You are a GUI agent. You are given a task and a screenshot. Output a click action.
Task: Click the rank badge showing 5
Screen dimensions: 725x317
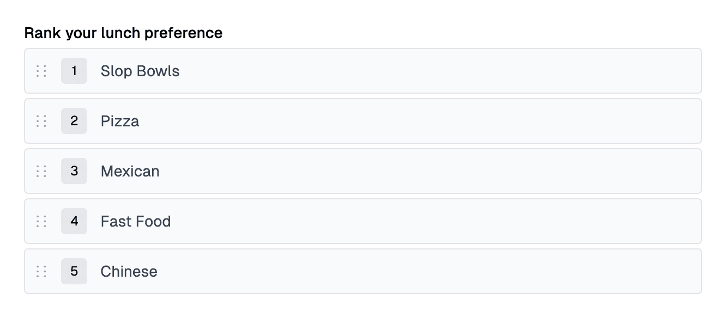74,271
